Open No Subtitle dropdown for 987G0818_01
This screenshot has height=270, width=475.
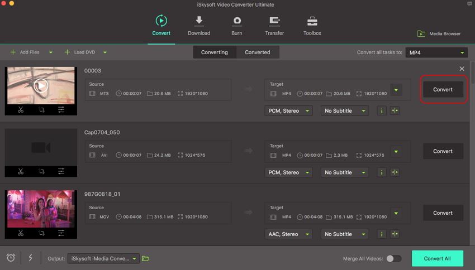(345, 234)
